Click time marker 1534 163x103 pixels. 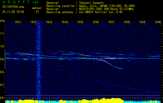[x=65, y=22]
